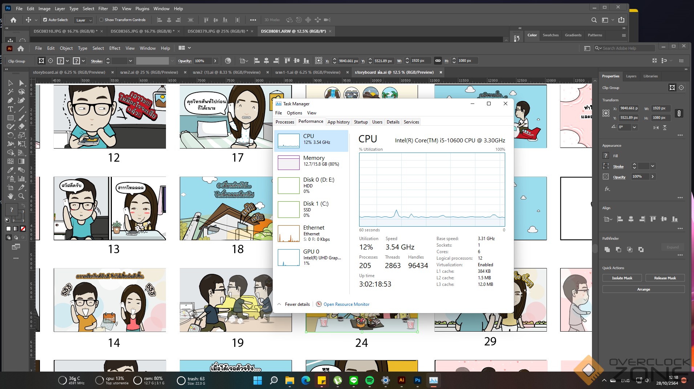Image resolution: width=694 pixels, height=389 pixels.
Task: Pick the Magic Wand tool
Action: pos(11,92)
